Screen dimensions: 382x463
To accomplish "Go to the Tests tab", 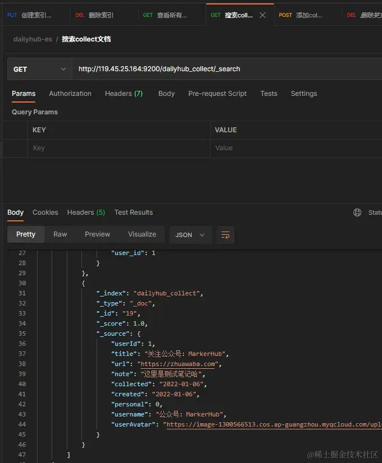I will click(x=269, y=94).
